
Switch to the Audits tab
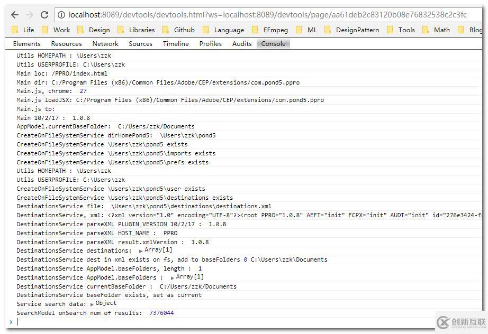click(242, 44)
